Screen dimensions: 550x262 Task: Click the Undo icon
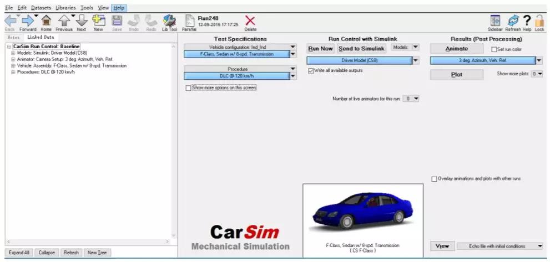point(134,21)
